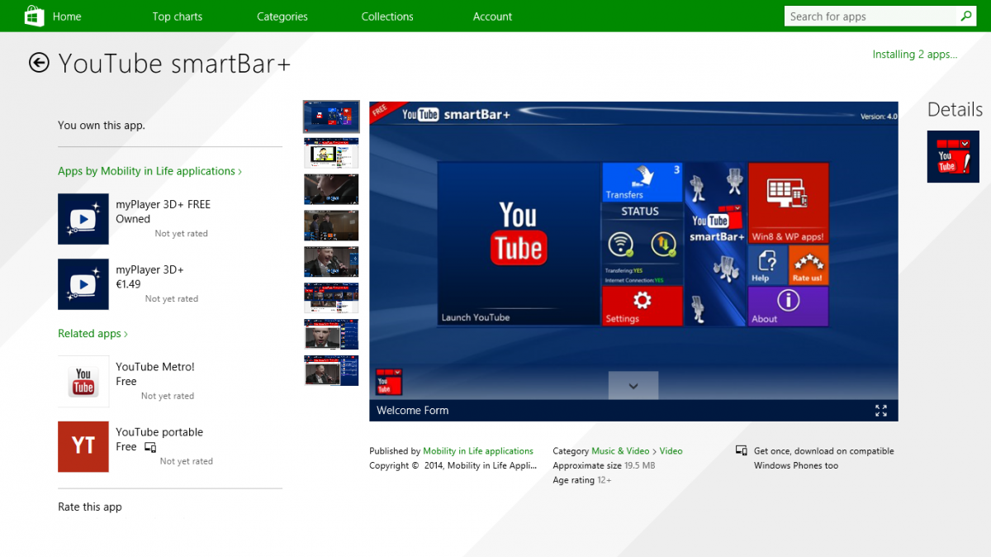Click the You own this app text
This screenshot has height=557, width=991.
pos(102,126)
